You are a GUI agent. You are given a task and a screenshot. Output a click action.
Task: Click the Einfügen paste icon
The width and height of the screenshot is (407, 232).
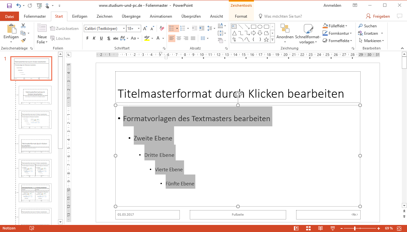point(11,29)
